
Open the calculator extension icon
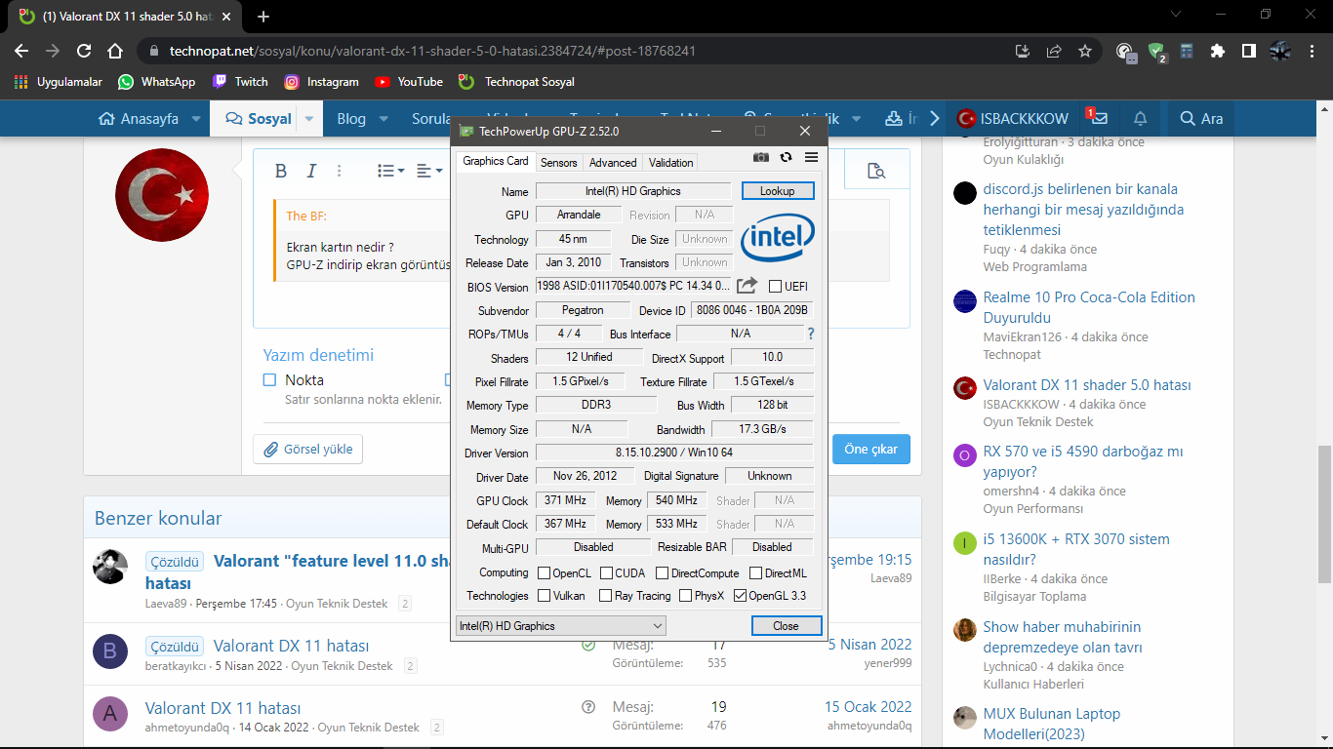(1187, 51)
